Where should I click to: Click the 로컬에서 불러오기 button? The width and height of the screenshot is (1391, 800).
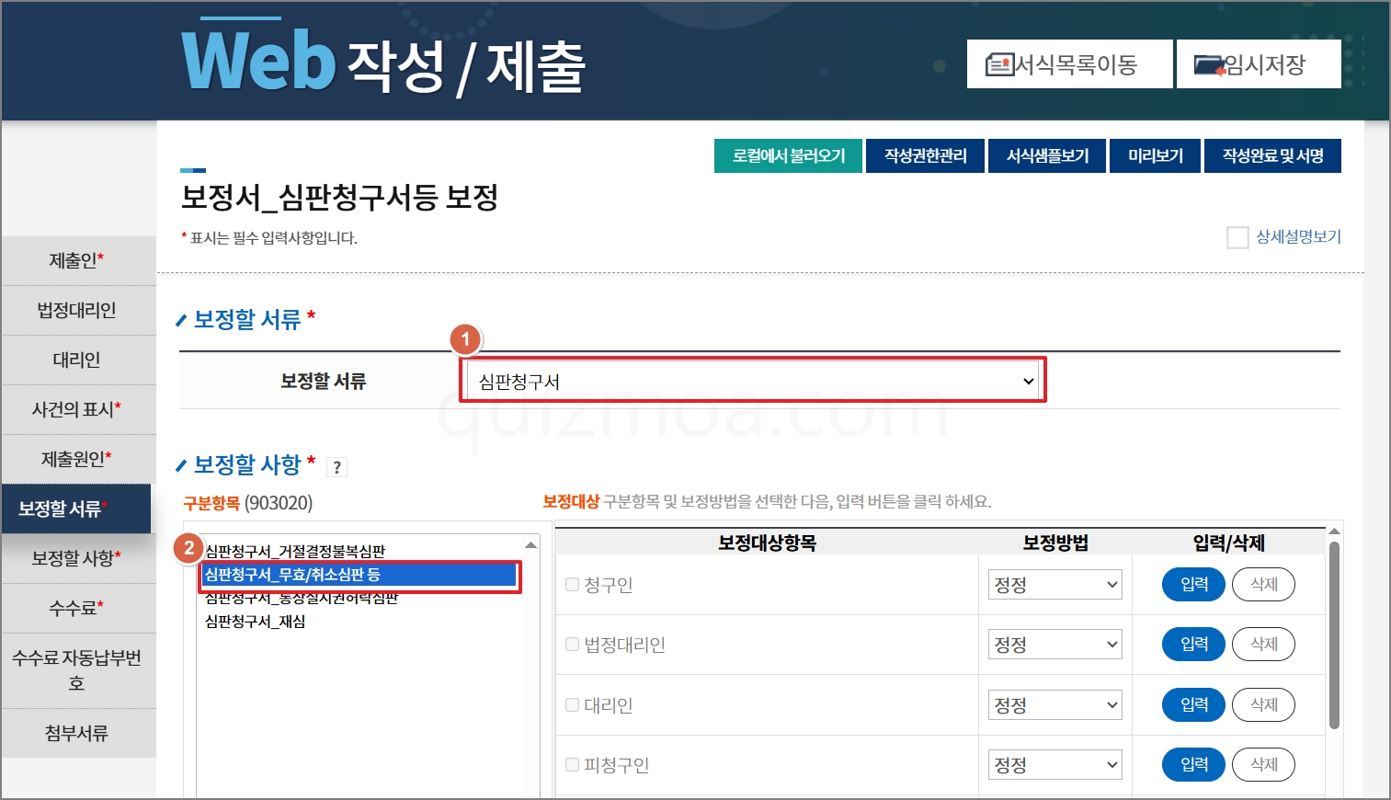[789, 155]
